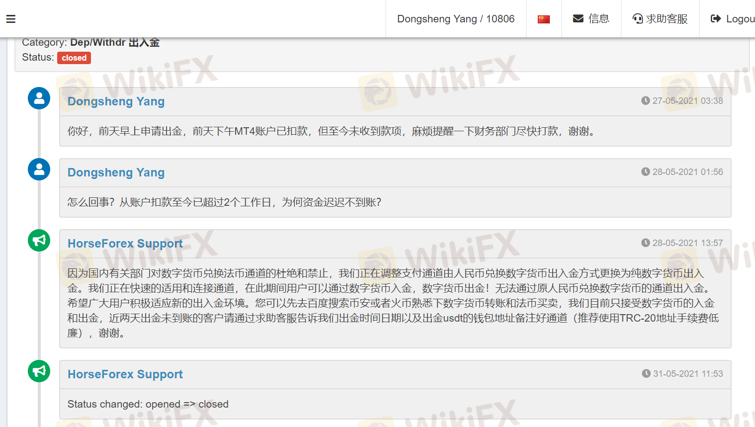Click HorseForex Support name on long reply
This screenshot has height=427, width=755.
125,244
